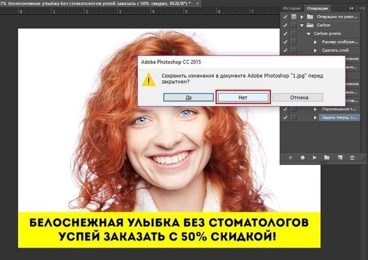Select the Перемещение т… action step
The height and width of the screenshot is (260, 368).
[x=339, y=109]
